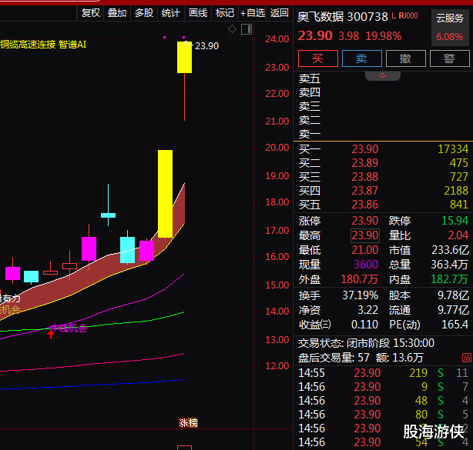473x450 pixels.
Task: Click the 外盘 value 180.7万
Action: [x=359, y=279]
